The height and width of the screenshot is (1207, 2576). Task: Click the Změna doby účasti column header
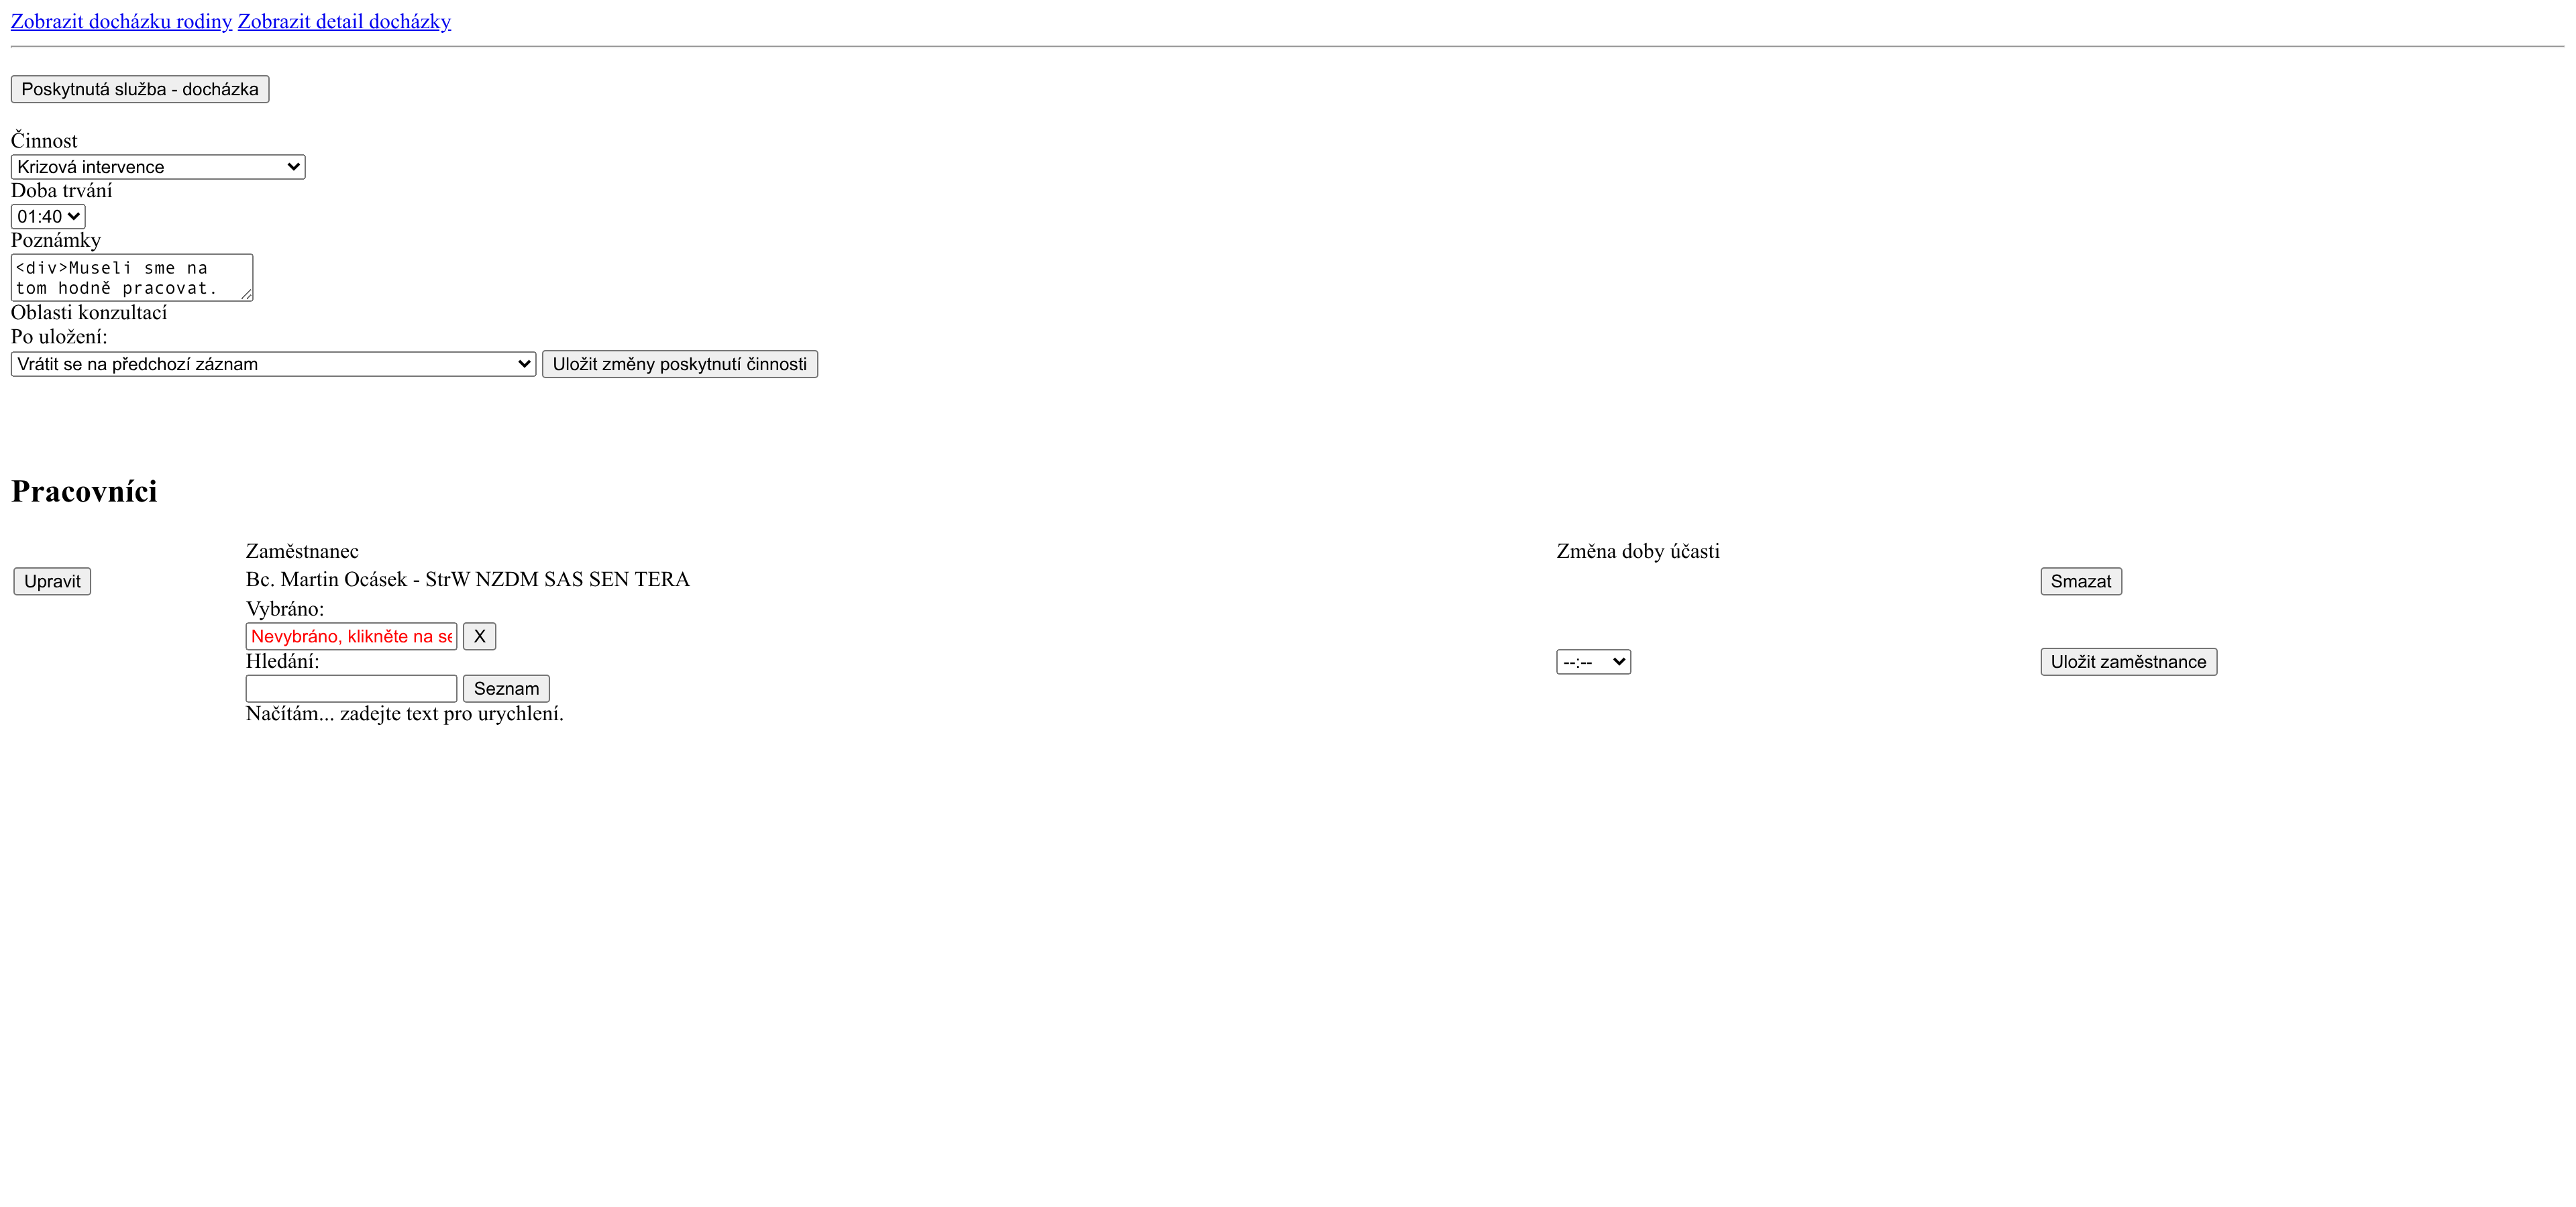coord(1637,552)
